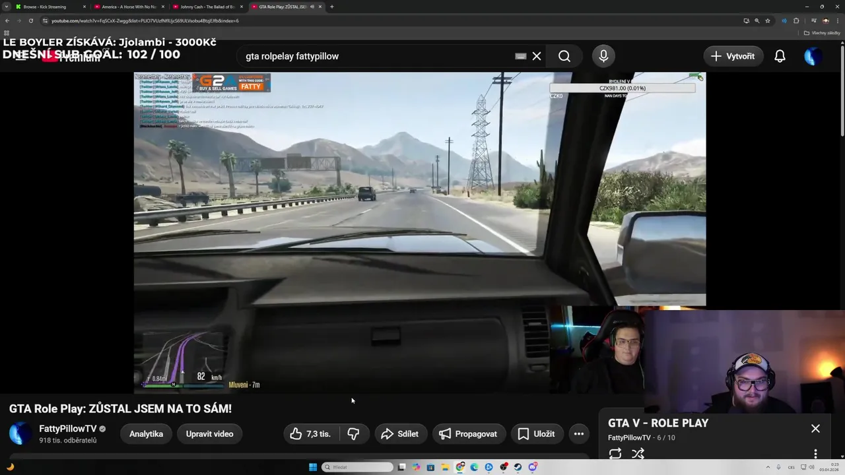
Task: Open Task View on the taskbar
Action: point(401,467)
